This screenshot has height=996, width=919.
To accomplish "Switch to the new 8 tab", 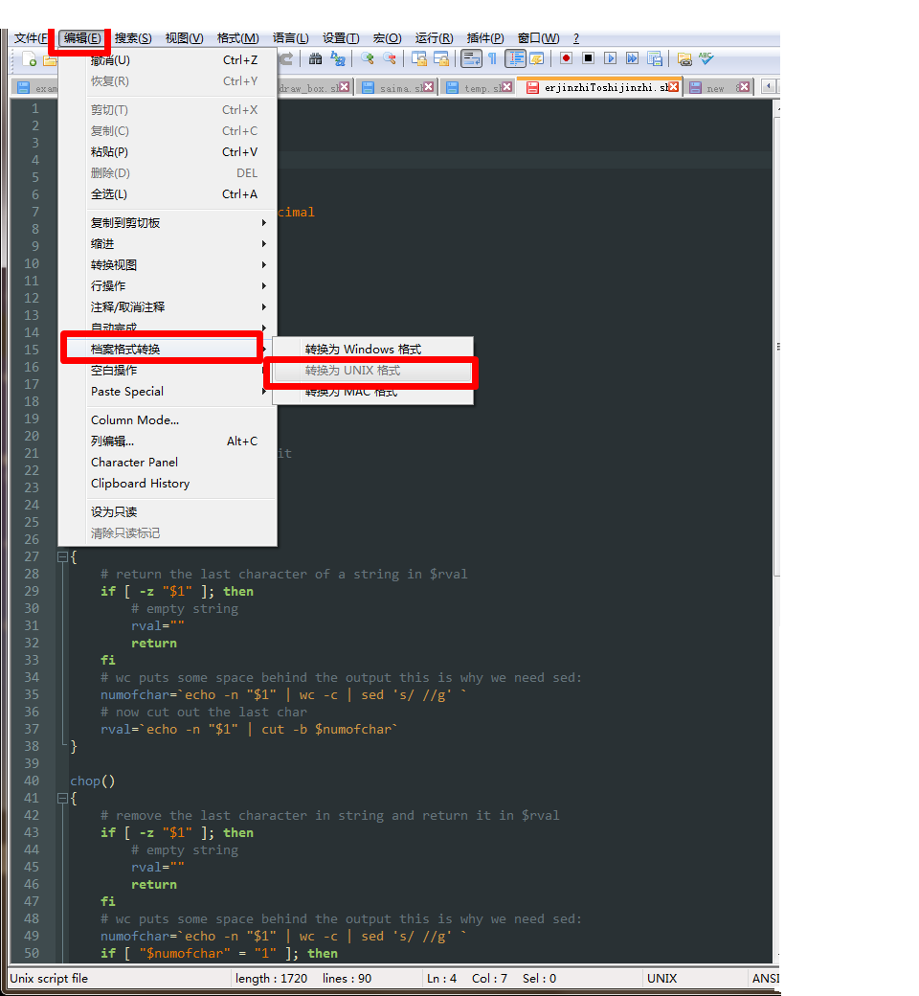I will pyautogui.click(x=716, y=88).
